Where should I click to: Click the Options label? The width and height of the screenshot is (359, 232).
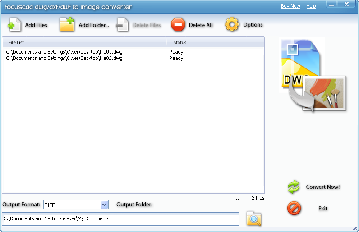tap(253, 25)
